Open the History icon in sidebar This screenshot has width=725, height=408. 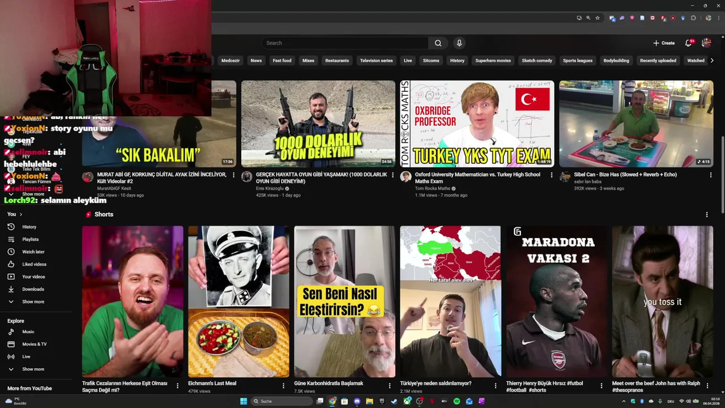(x=11, y=227)
